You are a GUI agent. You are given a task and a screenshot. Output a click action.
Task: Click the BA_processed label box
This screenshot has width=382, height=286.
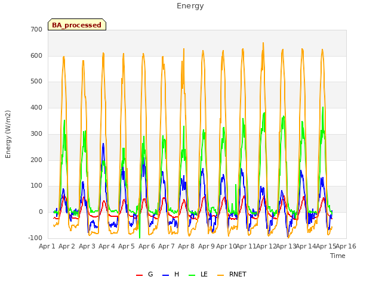click(x=77, y=24)
